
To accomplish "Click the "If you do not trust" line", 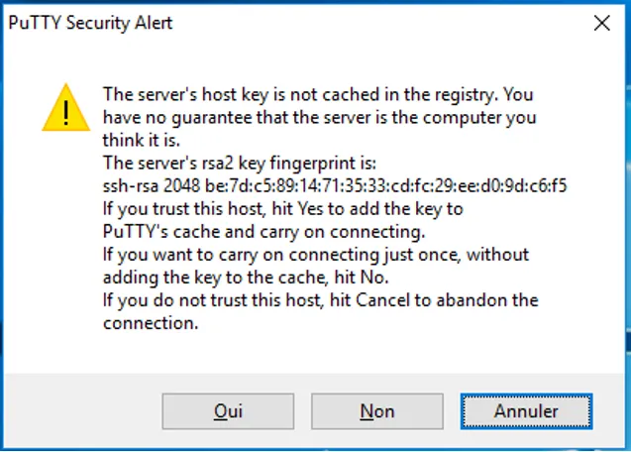I will 320,300.
